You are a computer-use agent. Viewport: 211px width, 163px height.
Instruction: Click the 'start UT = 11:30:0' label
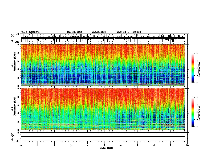pos(129,32)
